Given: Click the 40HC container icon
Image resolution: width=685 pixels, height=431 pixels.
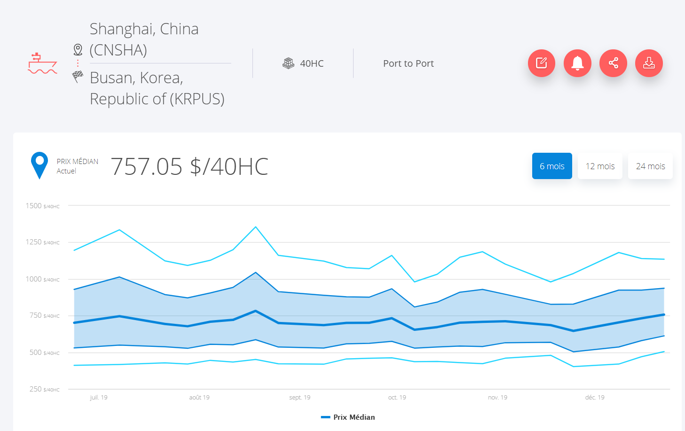Looking at the screenshot, I should click(288, 63).
